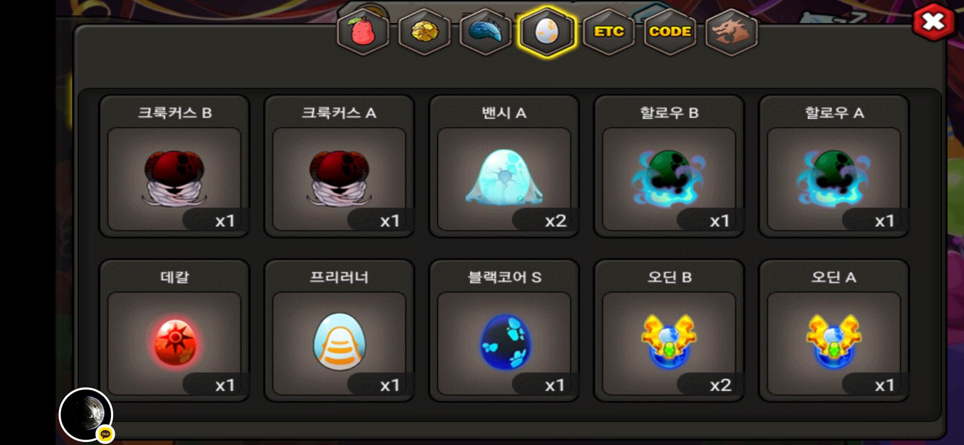Select the highlighted egg tab

pyautogui.click(x=547, y=32)
